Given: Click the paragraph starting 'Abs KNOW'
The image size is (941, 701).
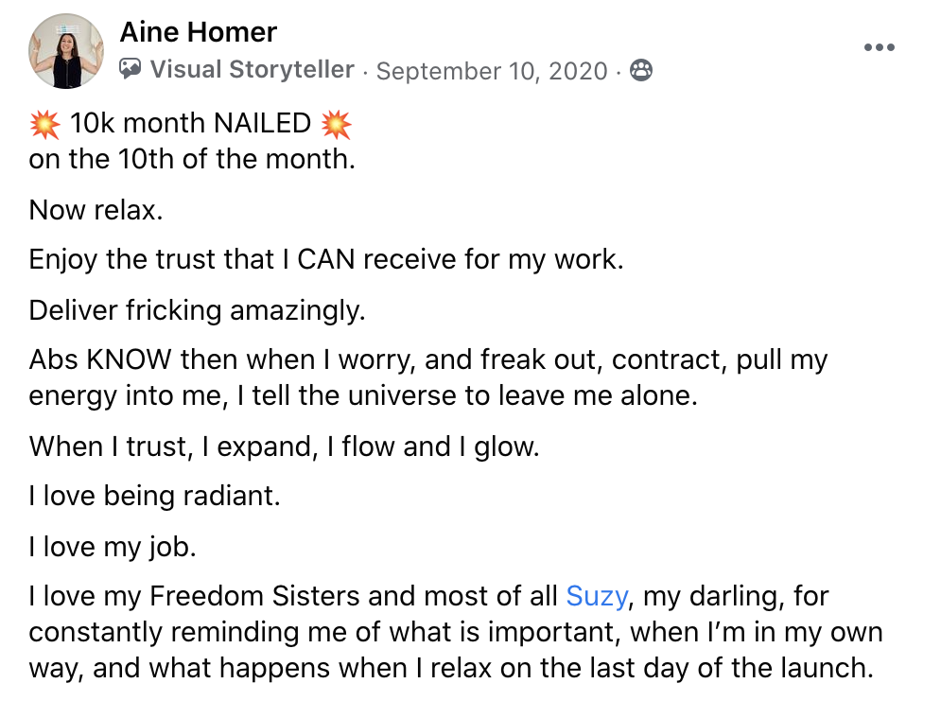Looking at the screenshot, I should coord(428,378).
